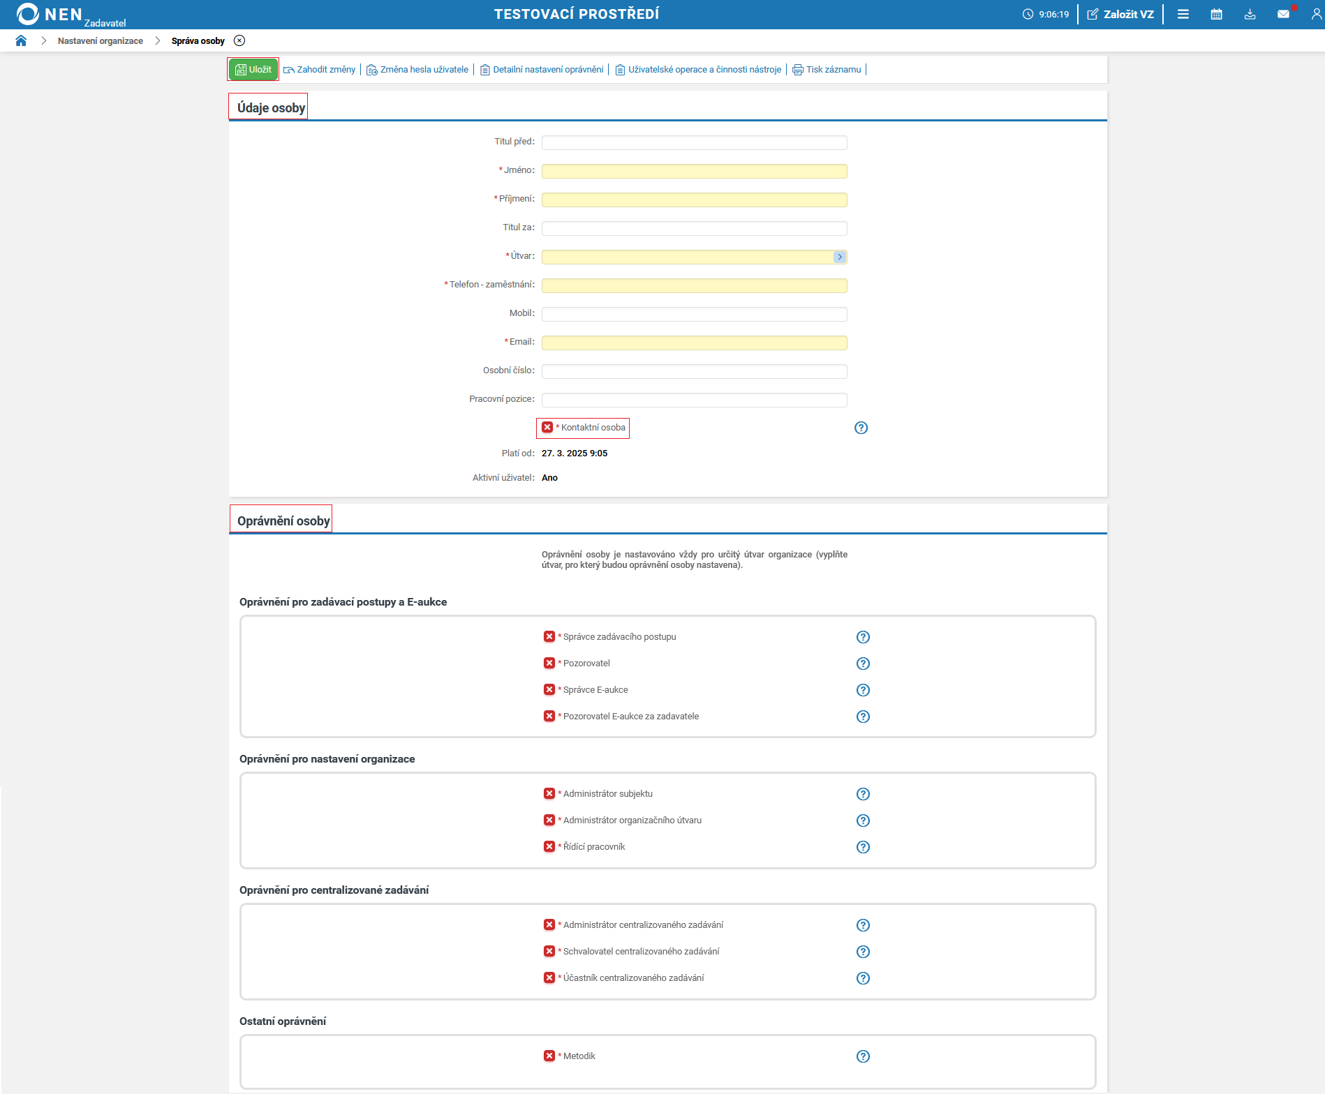Toggle the Kontaktní osoba checkbox
This screenshot has height=1094, width=1325.
[547, 427]
